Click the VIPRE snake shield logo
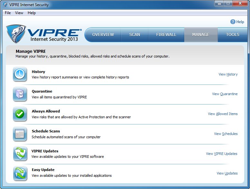Image resolution: width=250 pixels, height=189 pixels. click(x=15, y=34)
